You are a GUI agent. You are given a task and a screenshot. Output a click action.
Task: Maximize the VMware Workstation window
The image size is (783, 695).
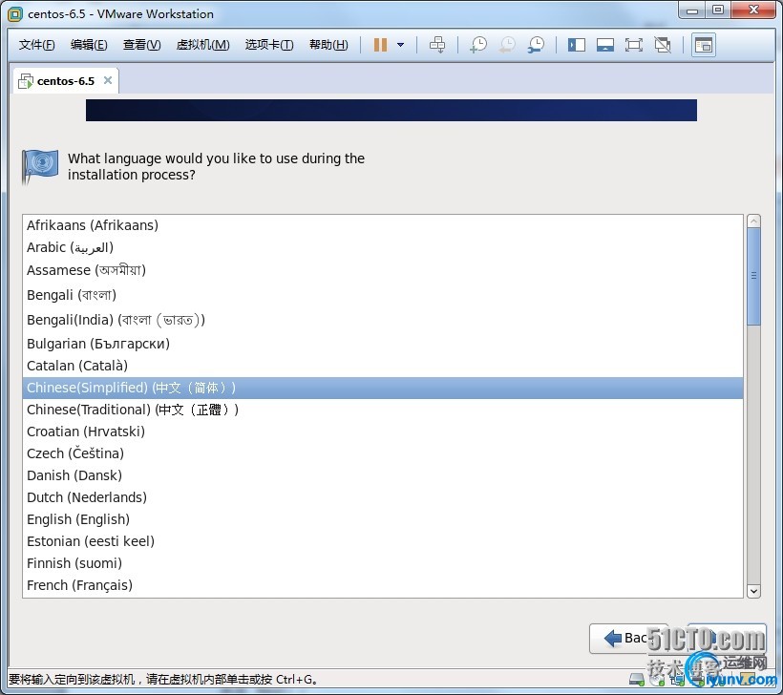click(x=718, y=11)
